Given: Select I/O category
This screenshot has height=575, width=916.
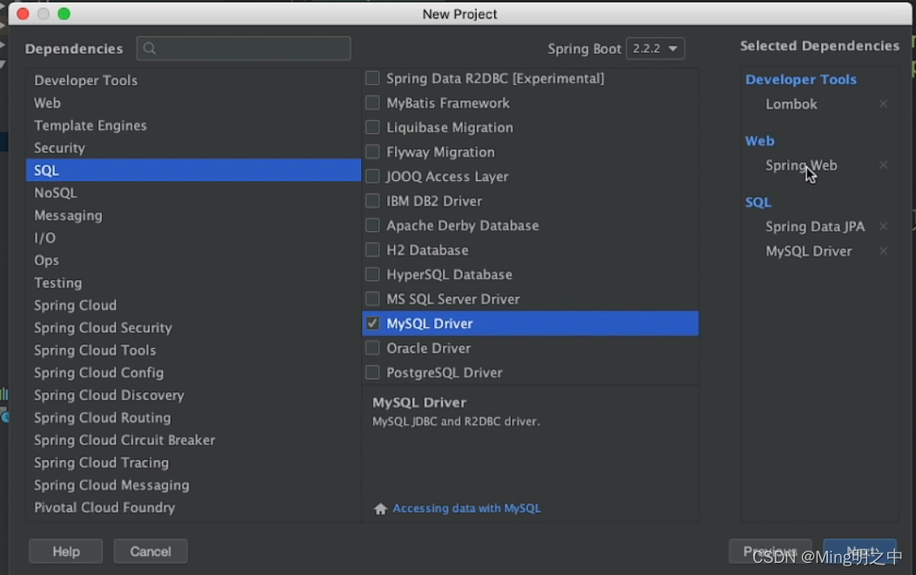Looking at the screenshot, I should tap(193, 237).
